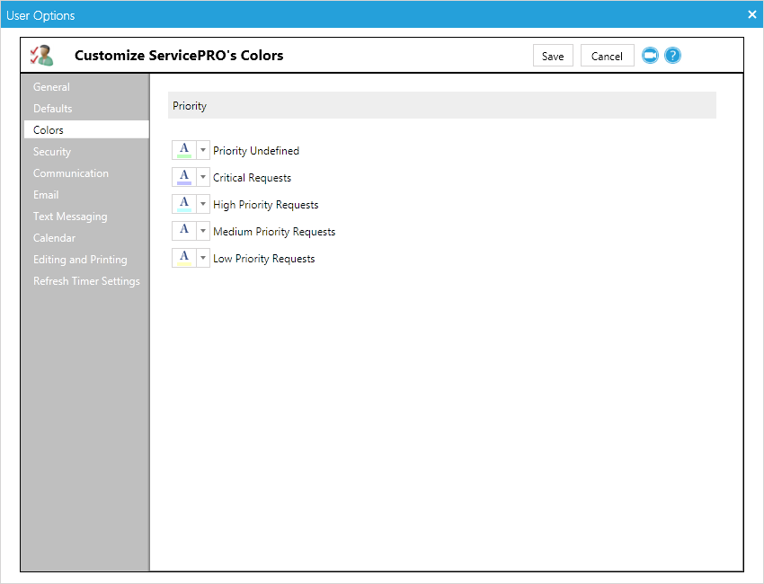
Task: Open Text Messaging settings
Action: [x=86, y=217]
